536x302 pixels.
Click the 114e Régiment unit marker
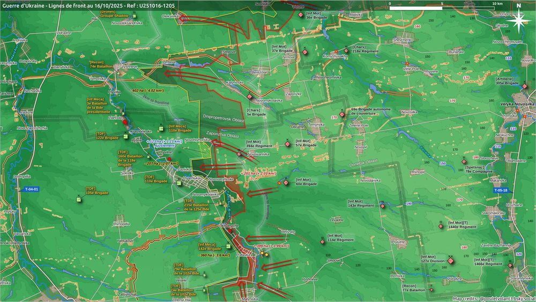pos(322,241)
